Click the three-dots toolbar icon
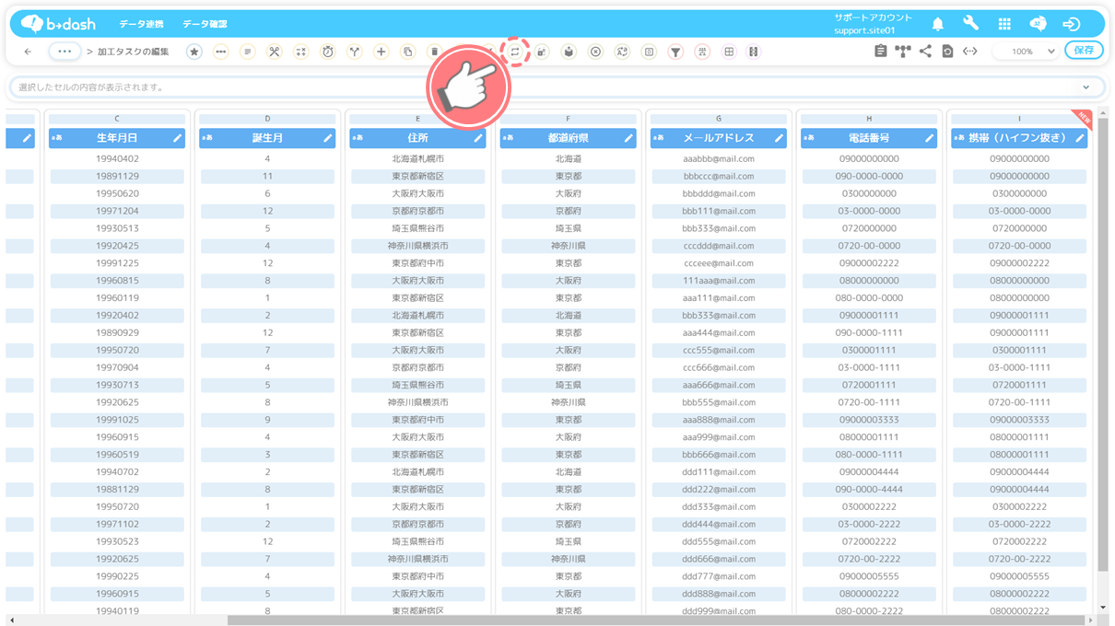This screenshot has height=626, width=1115. (x=220, y=52)
